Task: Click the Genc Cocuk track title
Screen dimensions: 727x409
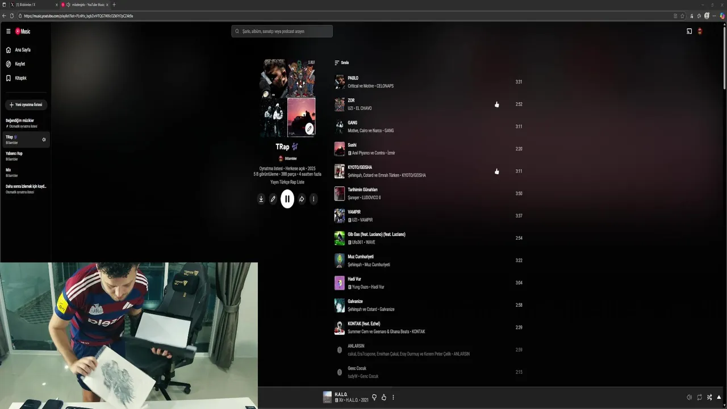Action: click(357, 368)
